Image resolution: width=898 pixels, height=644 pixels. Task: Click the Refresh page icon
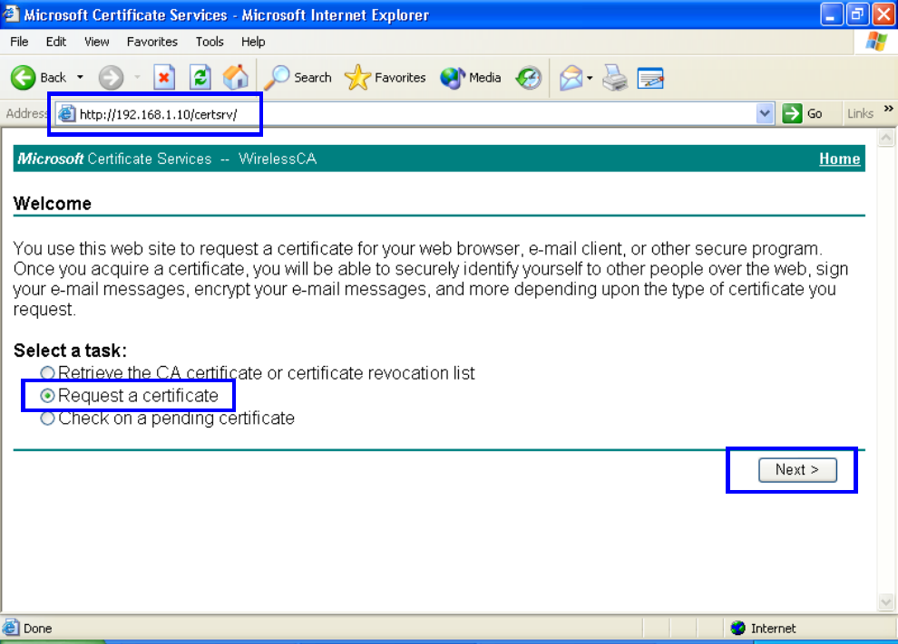[x=200, y=77]
